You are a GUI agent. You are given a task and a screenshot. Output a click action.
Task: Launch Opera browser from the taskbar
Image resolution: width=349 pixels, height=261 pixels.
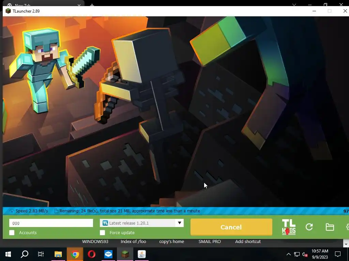(x=91, y=254)
